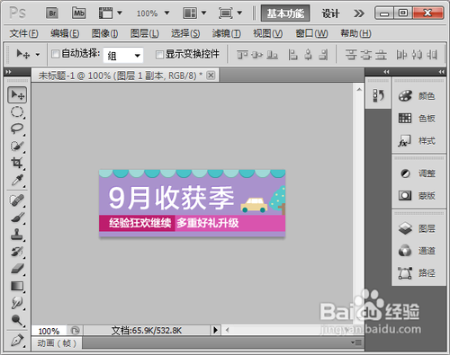Enable the 自动选择 checkbox
Screen dimensions: 450x355
click(55, 54)
